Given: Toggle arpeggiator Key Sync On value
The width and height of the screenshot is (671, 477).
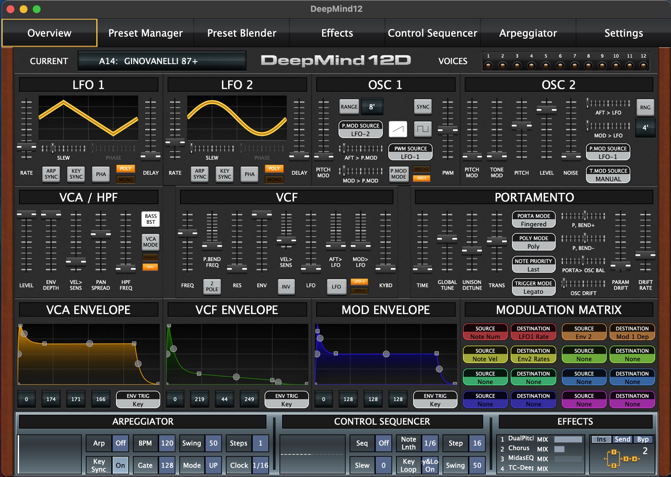Looking at the screenshot, I should pos(120,465).
